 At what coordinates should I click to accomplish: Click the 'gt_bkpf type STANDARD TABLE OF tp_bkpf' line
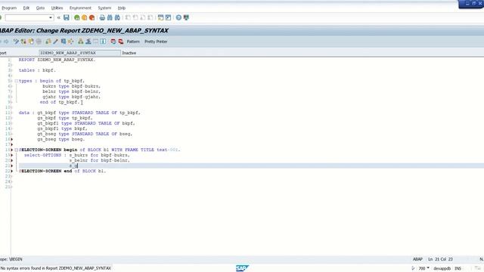tap(89, 113)
